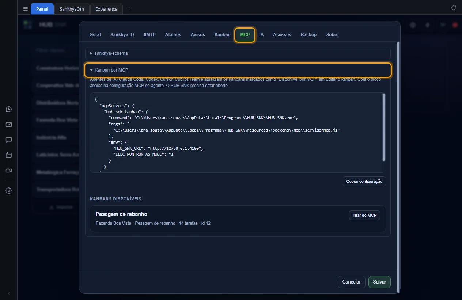Click the HUB_SNK_URL line in config
Viewport: 462px width, 300px height.
pos(158,148)
